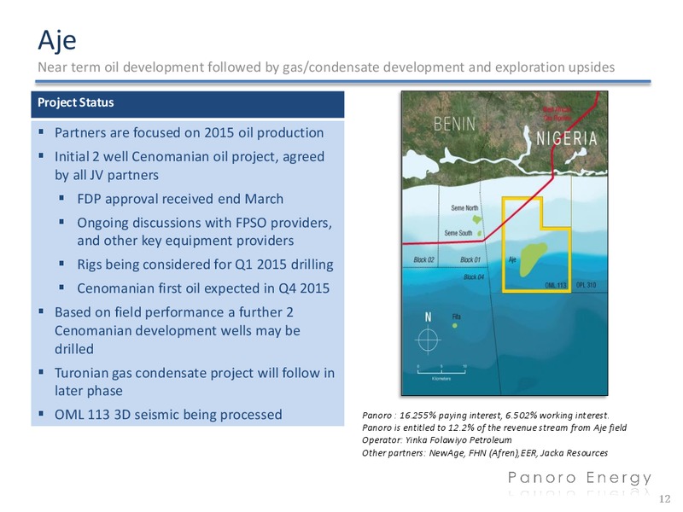Click the kilometers scale bar on map

441,372
